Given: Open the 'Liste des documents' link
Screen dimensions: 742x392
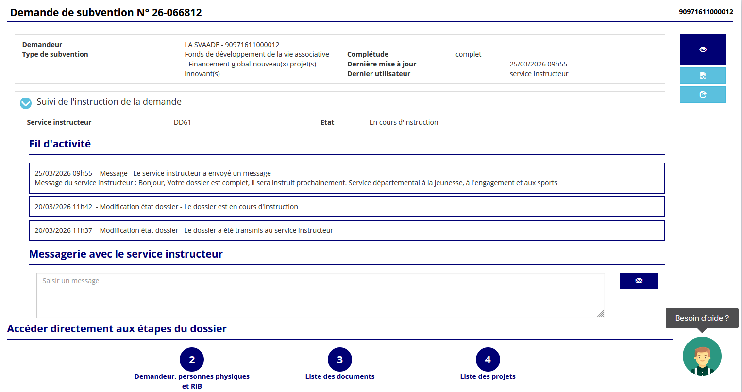Looking at the screenshot, I should [x=340, y=376].
